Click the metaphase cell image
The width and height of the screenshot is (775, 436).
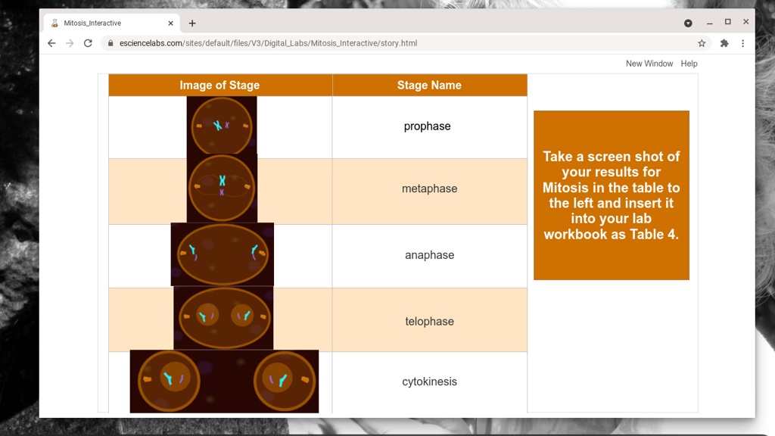222,188
